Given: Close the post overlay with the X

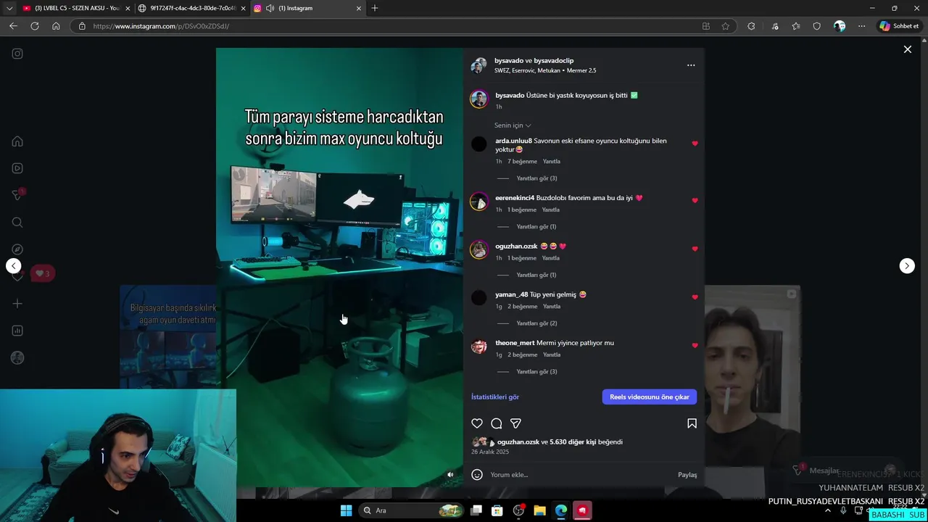Looking at the screenshot, I should click(907, 49).
